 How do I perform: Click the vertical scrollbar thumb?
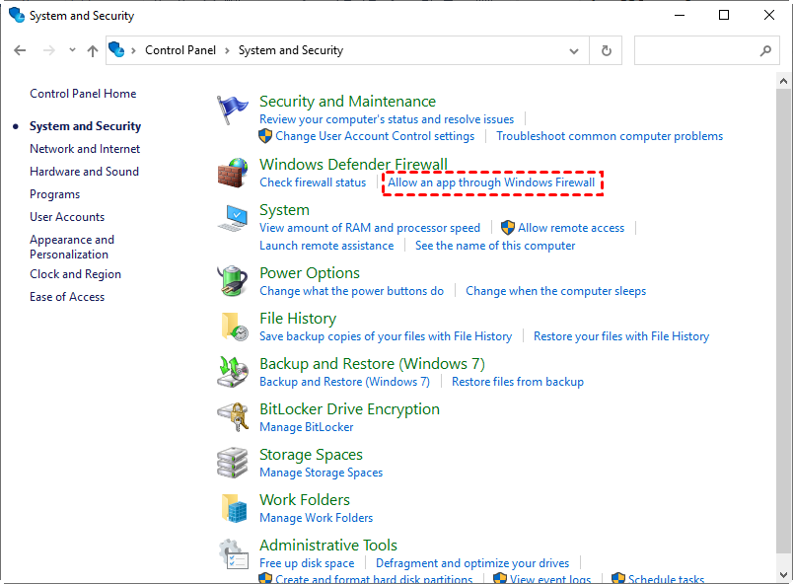click(x=783, y=321)
